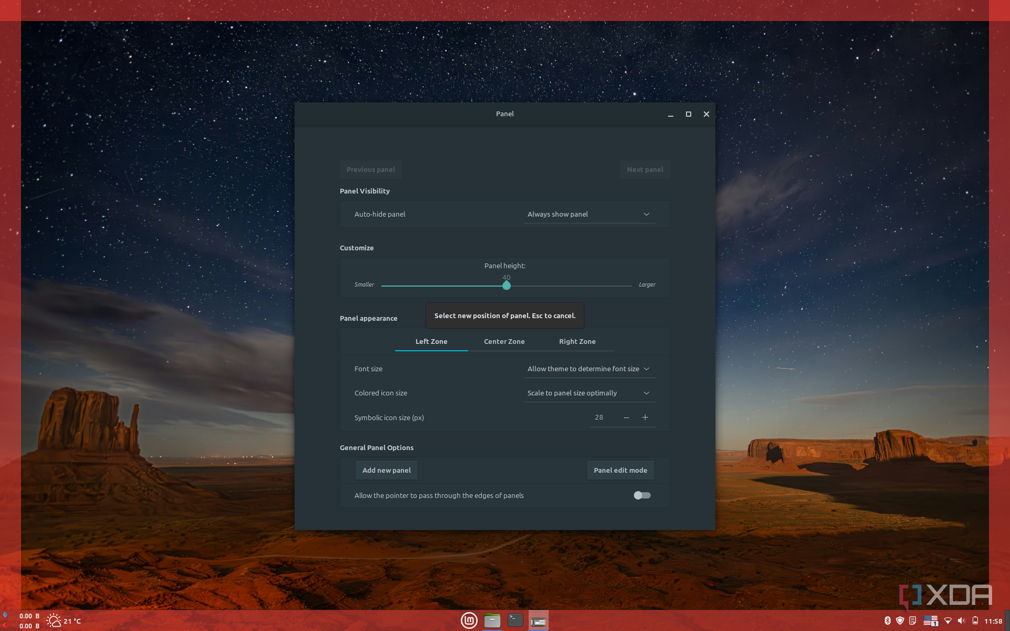The width and height of the screenshot is (1010, 631).
Task: Open the Wi-Fi network applet
Action: [948, 621]
